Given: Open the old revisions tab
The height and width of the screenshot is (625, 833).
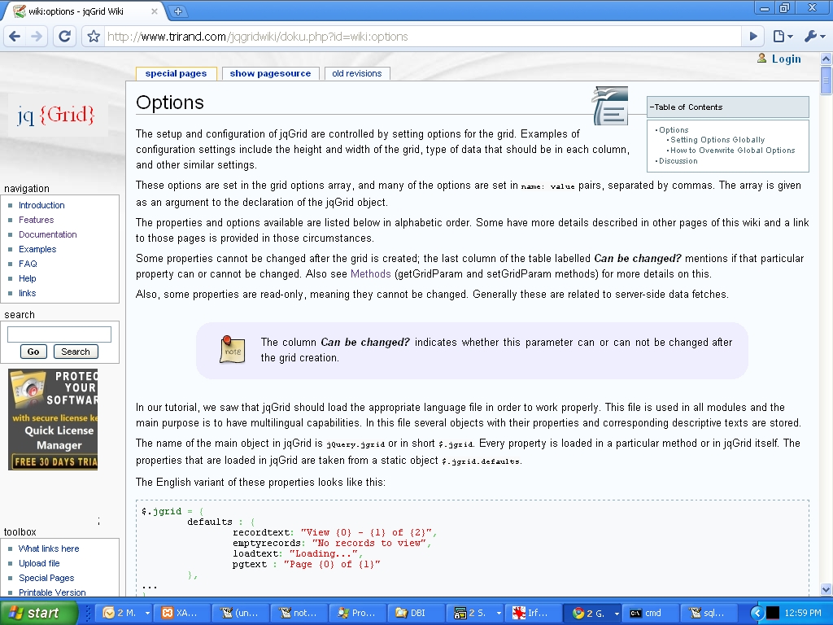Looking at the screenshot, I should [x=357, y=73].
